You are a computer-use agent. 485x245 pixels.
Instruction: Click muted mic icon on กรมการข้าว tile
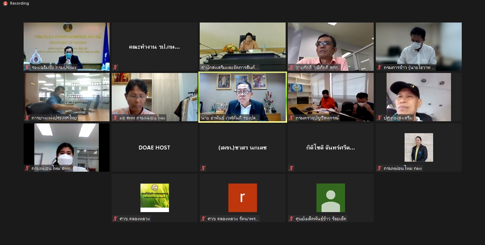click(x=379, y=67)
